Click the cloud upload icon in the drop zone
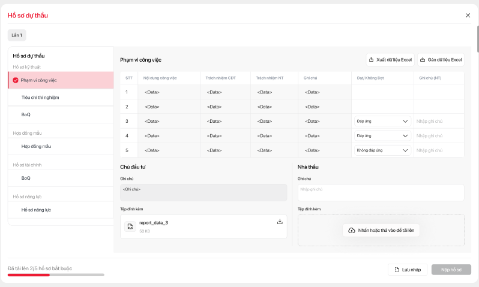479x287 pixels. tap(352, 230)
